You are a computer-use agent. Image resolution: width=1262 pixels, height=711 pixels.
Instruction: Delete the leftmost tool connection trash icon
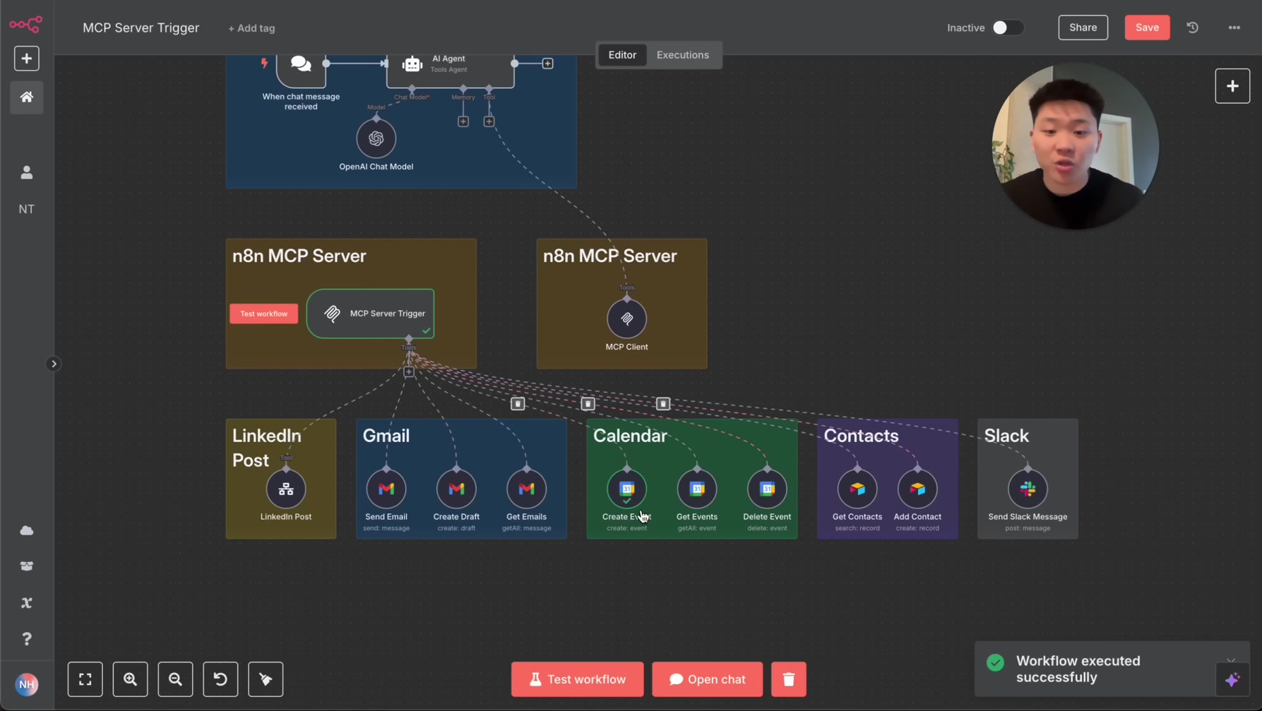[518, 404]
